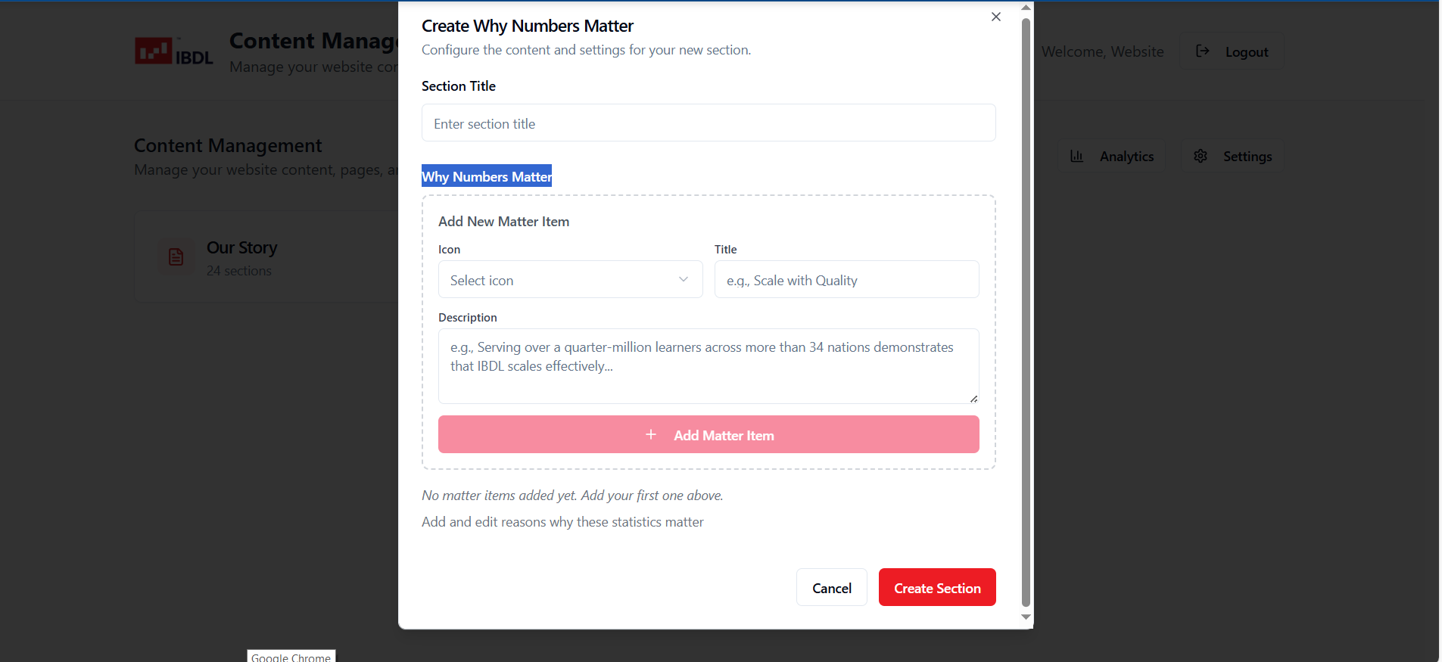
Task: Click the scrollbar up arrow in dialog
Action: click(x=1026, y=8)
